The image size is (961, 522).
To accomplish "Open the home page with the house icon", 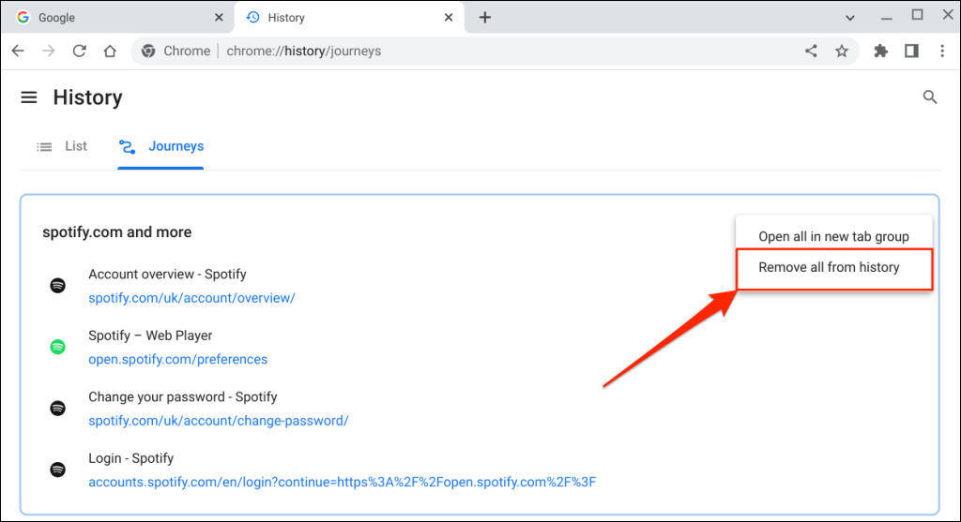I will click(x=110, y=51).
